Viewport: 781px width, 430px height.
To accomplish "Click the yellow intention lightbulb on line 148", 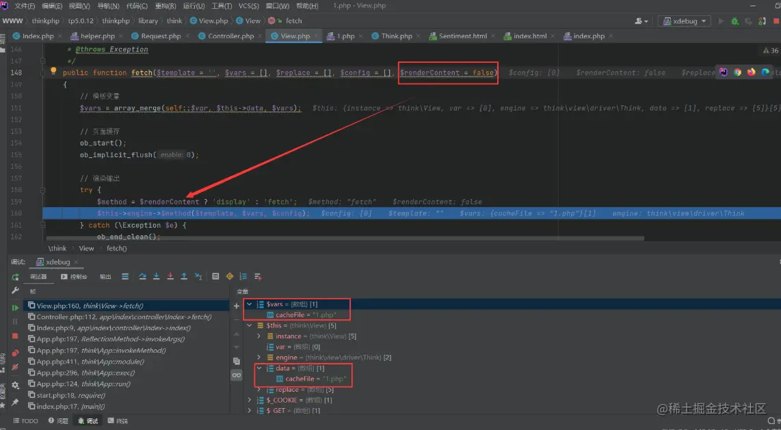I will 53,71.
